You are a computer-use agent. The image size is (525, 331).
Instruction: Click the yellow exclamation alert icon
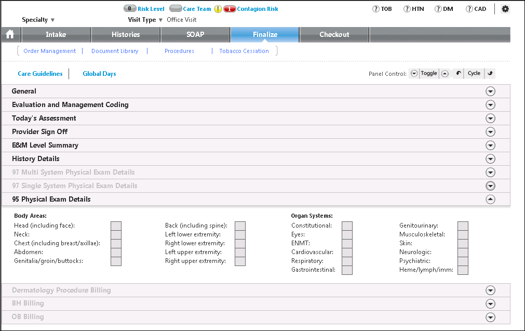[218, 9]
